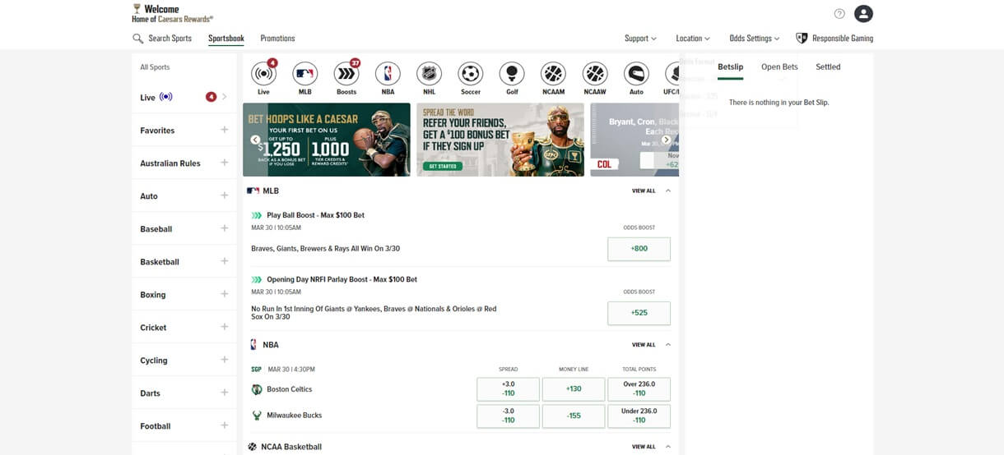Open the Boosts icon

[x=346, y=74]
